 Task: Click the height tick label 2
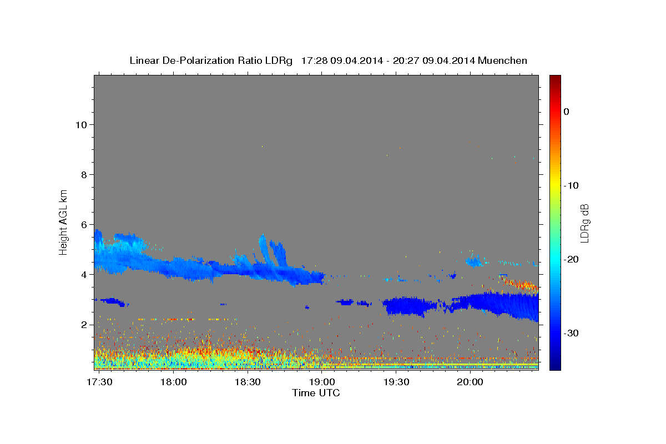[x=84, y=325]
